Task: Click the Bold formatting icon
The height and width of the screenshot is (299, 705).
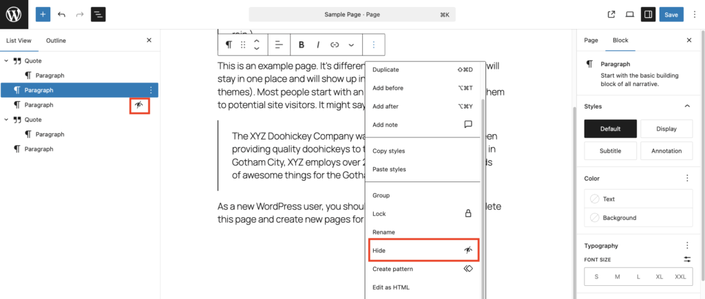Action: coord(302,45)
